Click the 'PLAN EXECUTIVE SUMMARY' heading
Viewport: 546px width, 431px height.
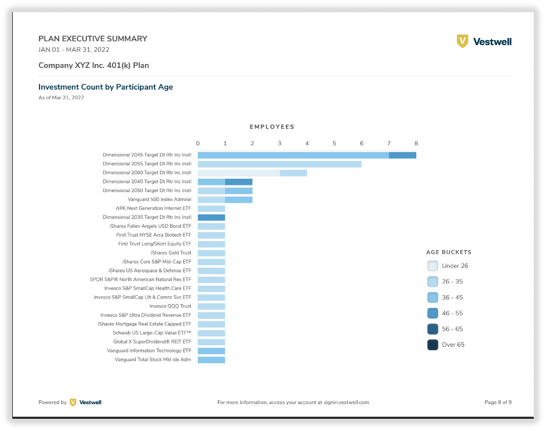pyautogui.click(x=93, y=38)
